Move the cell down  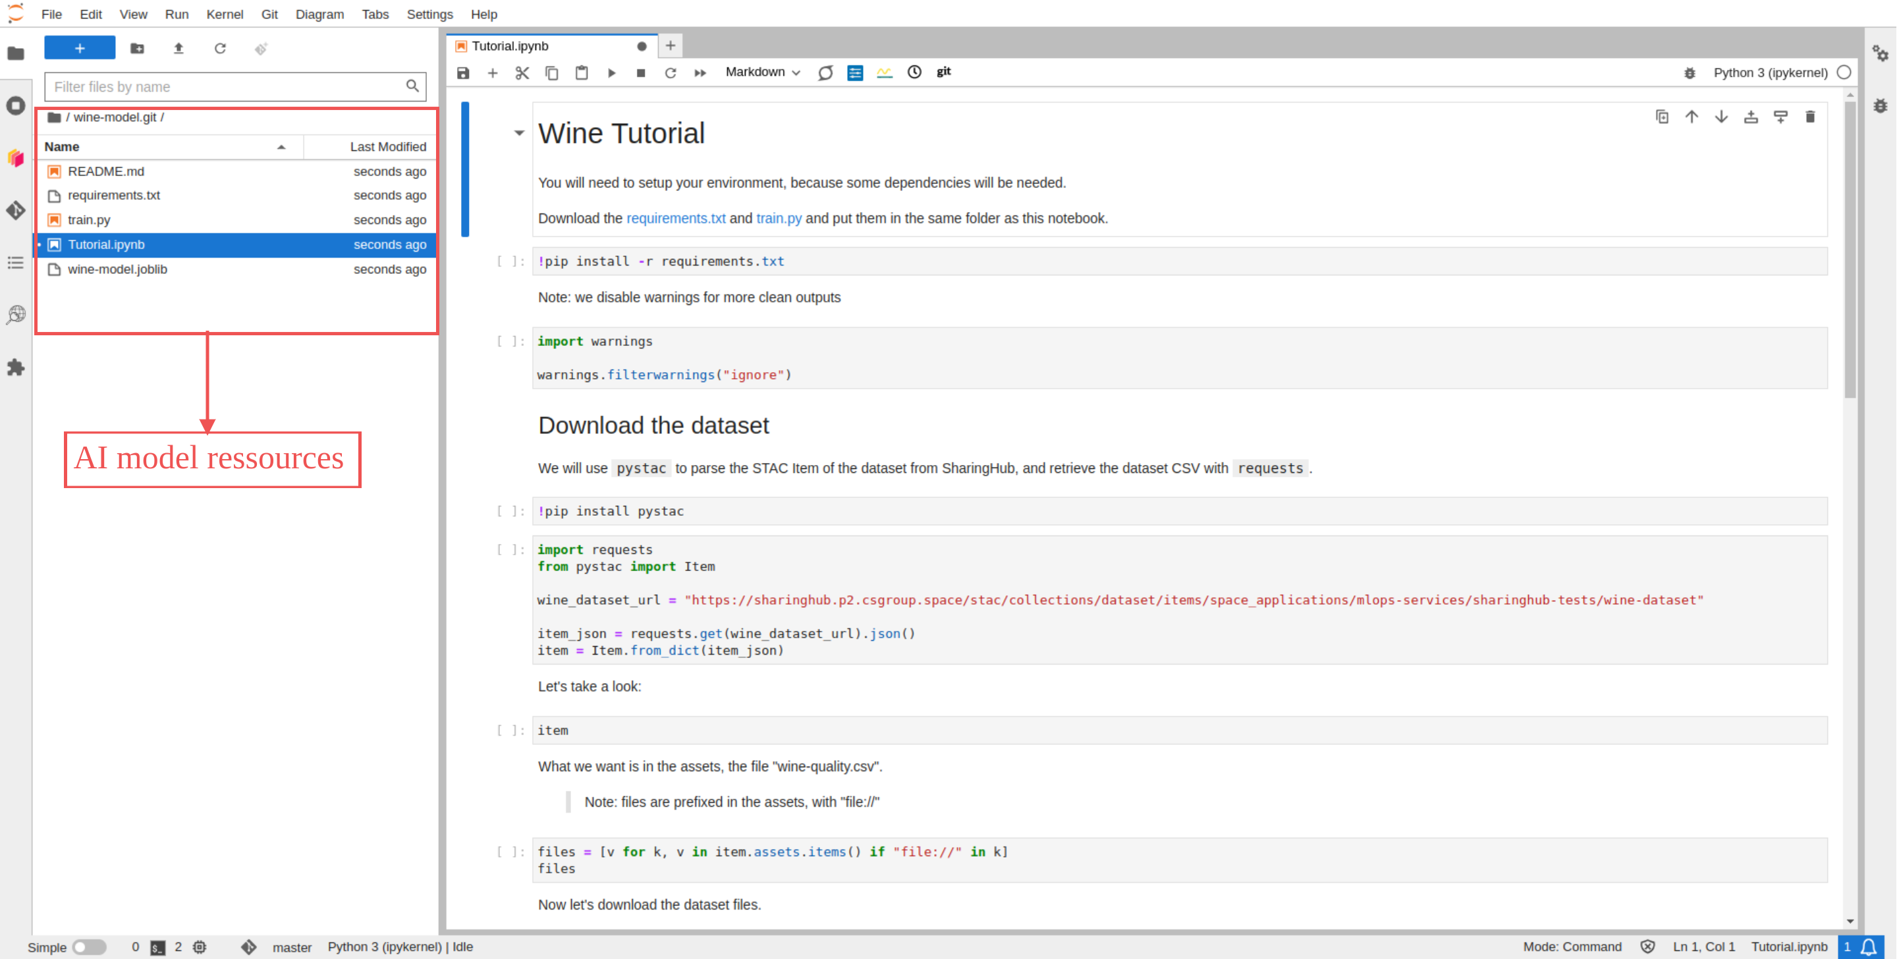pyautogui.click(x=1721, y=117)
